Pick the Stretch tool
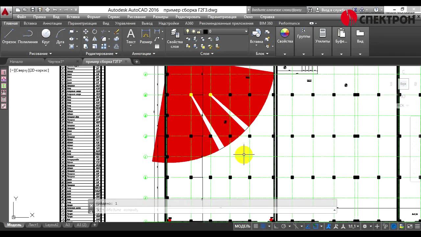Image resolution: width=421 pixels, height=237 pixels. pos(86,46)
